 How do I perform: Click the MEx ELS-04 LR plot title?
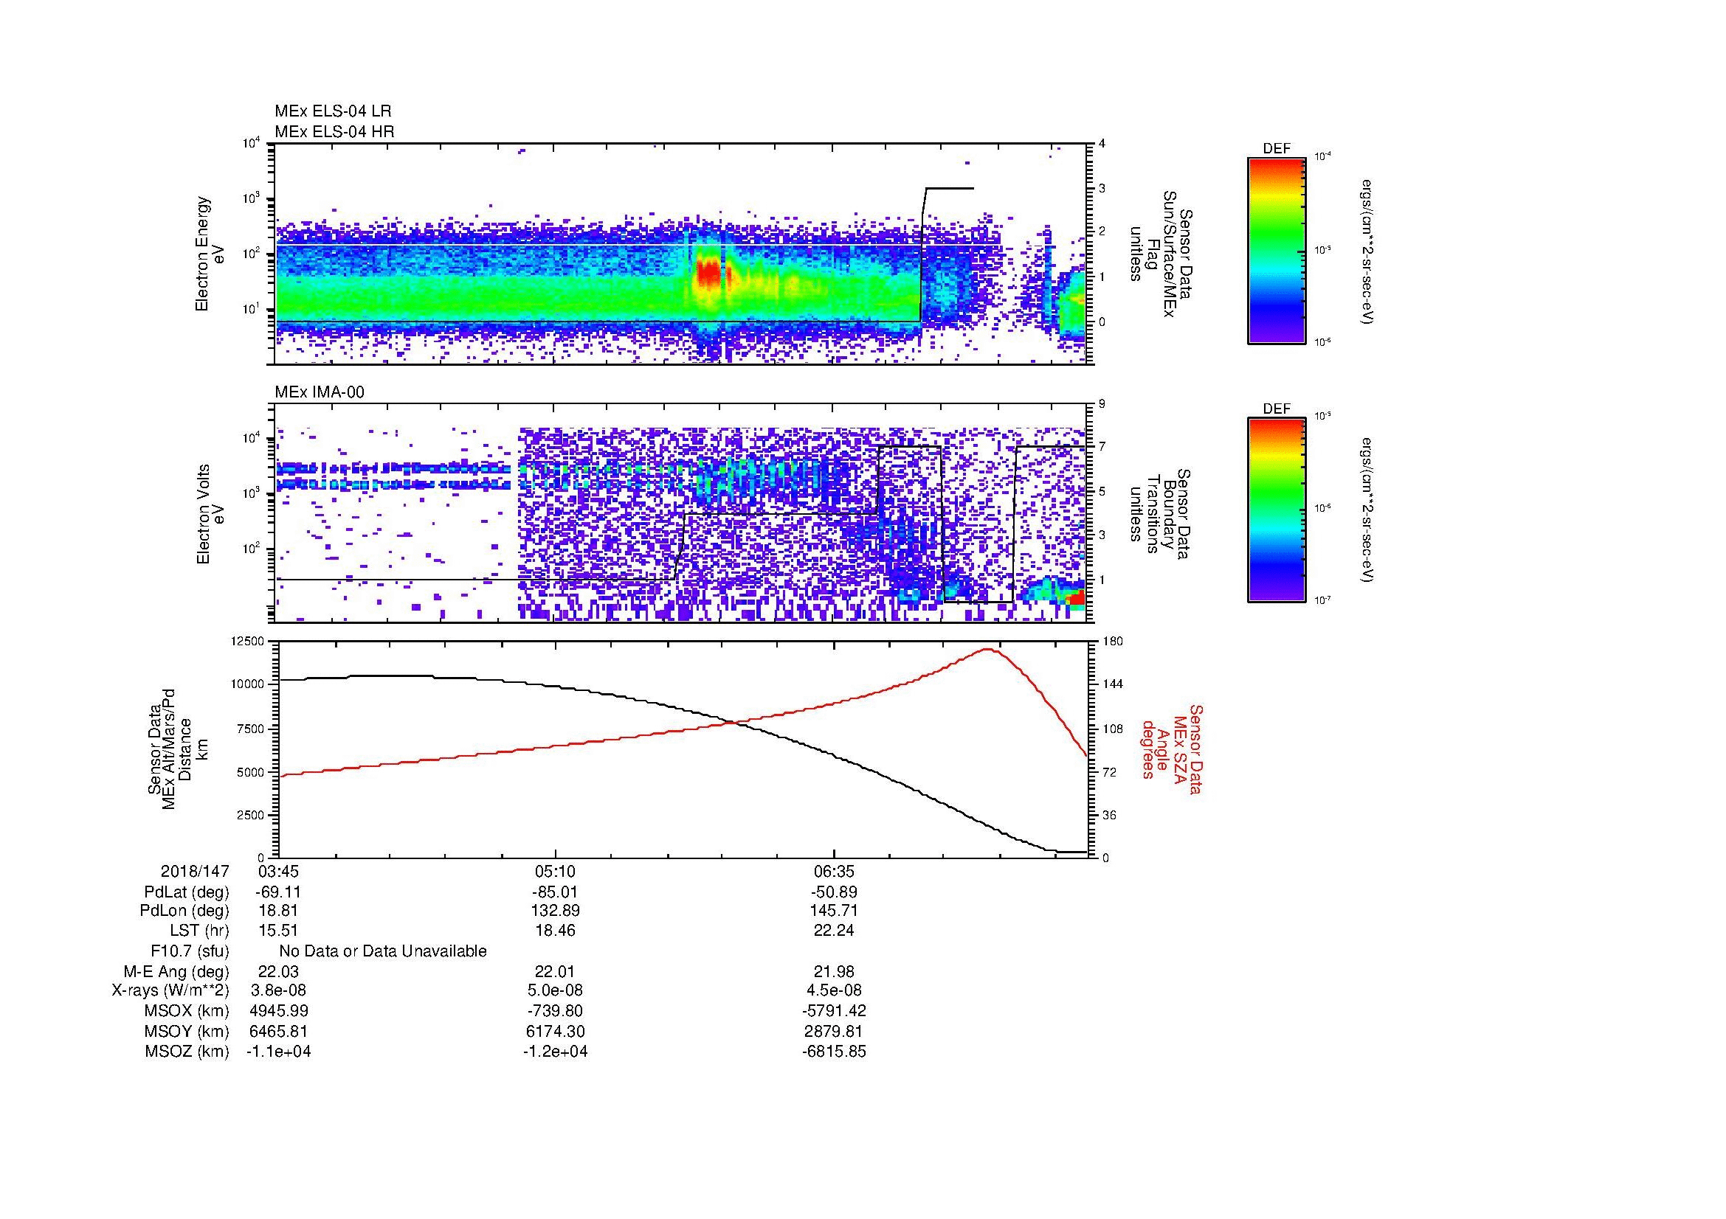pyautogui.click(x=333, y=111)
